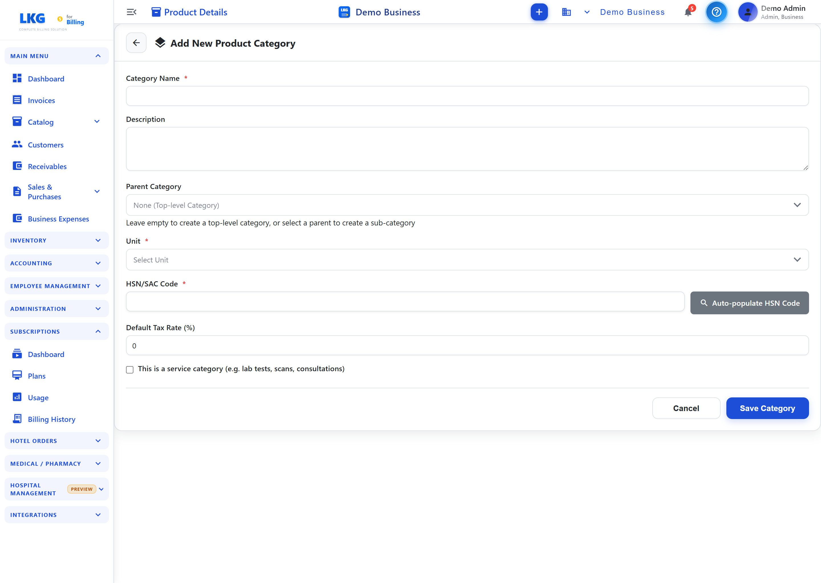Click the Dashboard icon in Main Menu
This screenshot has height=583, width=821.
click(17, 78)
